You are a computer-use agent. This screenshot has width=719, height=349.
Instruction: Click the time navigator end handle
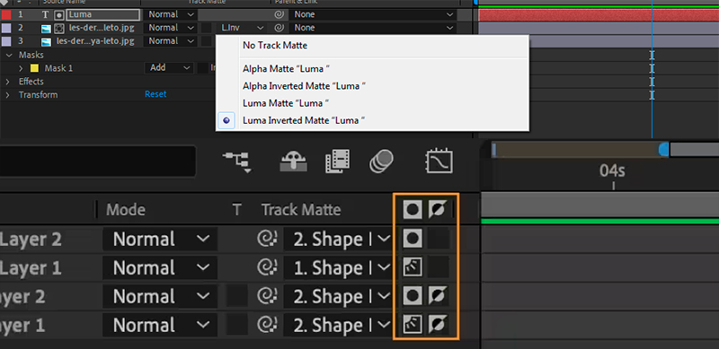coord(663,149)
